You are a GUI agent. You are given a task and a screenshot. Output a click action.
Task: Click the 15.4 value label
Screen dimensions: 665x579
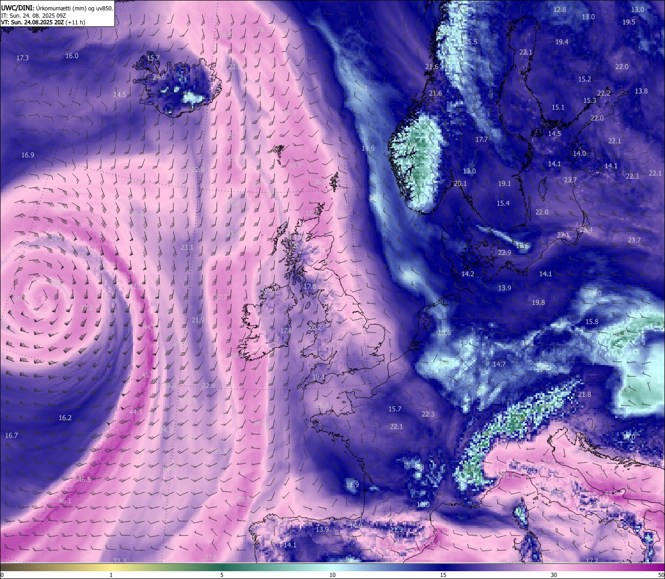click(503, 204)
